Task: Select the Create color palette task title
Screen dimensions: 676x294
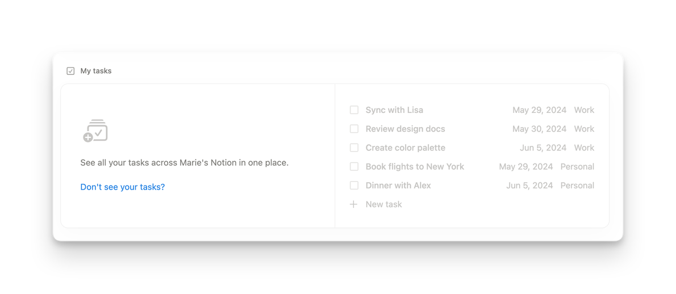Action: 405,148
